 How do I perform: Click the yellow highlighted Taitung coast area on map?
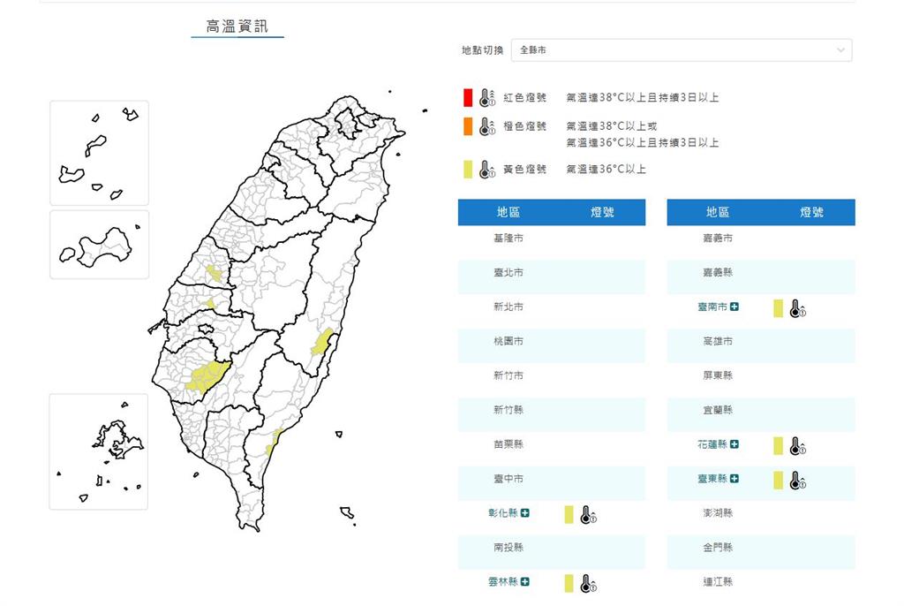(274, 442)
